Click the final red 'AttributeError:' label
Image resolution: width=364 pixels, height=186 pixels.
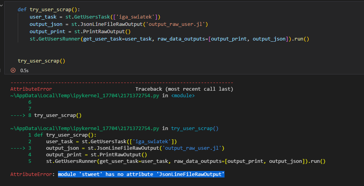coord(32,174)
